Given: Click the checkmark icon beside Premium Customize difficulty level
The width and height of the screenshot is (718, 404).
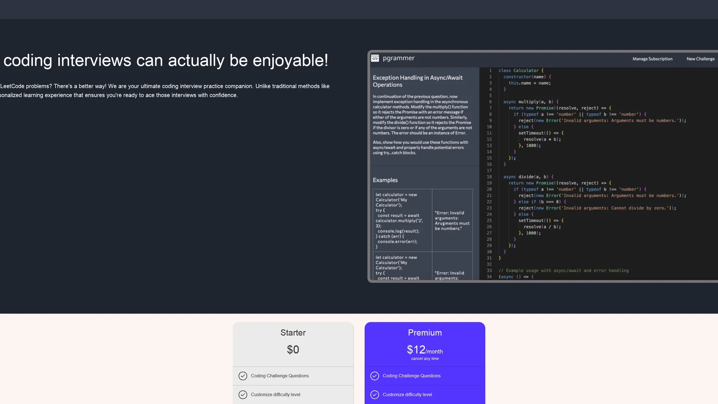Looking at the screenshot, I should 374,395.
